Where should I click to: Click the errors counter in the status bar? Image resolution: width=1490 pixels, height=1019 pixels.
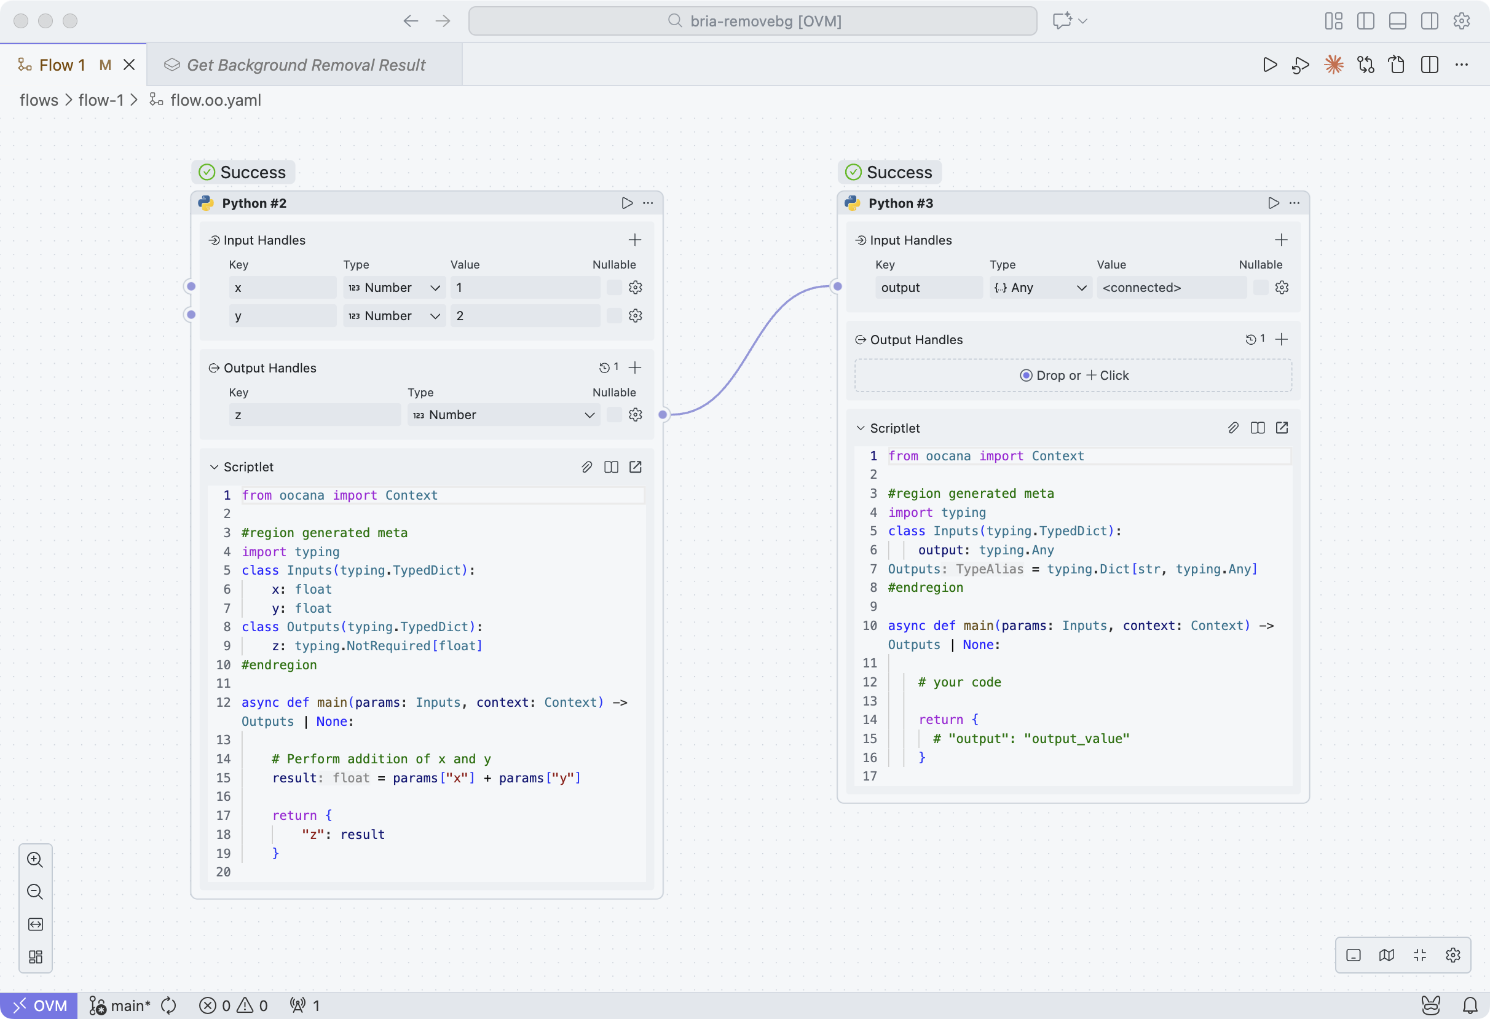(216, 1005)
